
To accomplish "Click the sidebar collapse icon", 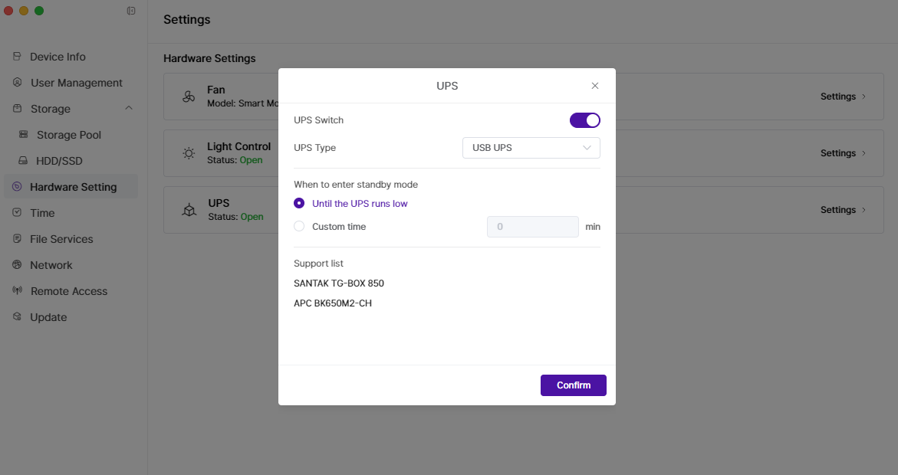I will (x=131, y=11).
